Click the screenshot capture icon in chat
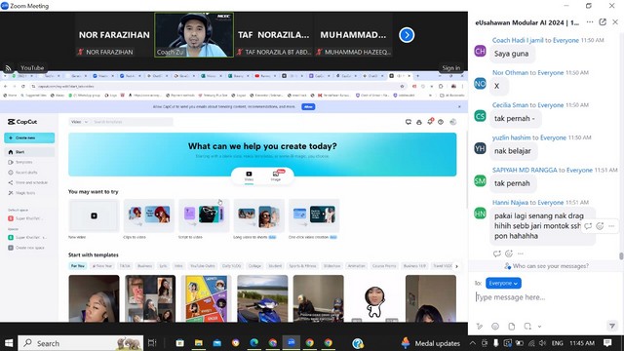This screenshot has width=624, height=351. (527, 327)
